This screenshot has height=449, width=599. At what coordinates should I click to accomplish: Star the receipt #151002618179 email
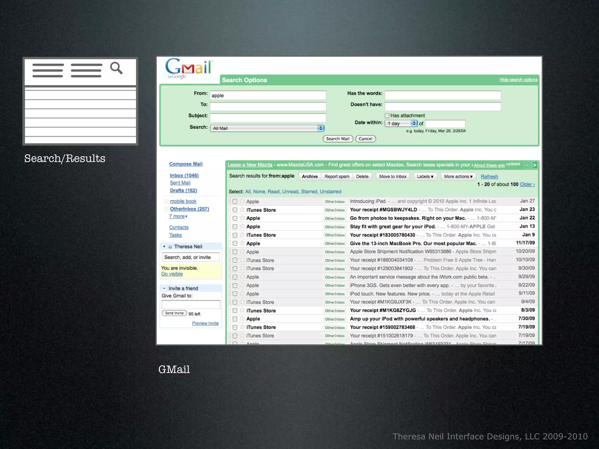pyautogui.click(x=242, y=336)
